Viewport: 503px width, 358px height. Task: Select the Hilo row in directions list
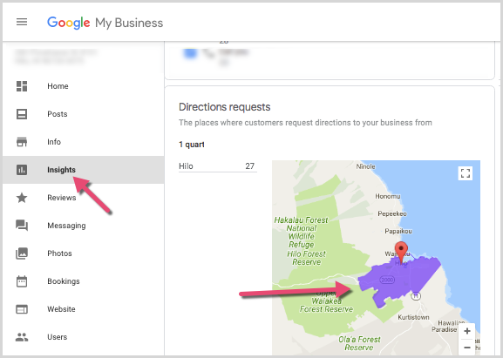pyautogui.click(x=218, y=166)
